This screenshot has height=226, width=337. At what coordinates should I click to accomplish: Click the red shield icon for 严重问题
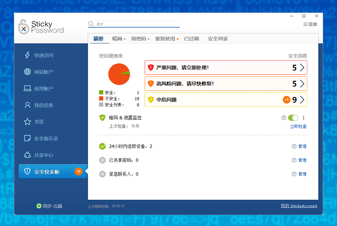[x=151, y=67]
